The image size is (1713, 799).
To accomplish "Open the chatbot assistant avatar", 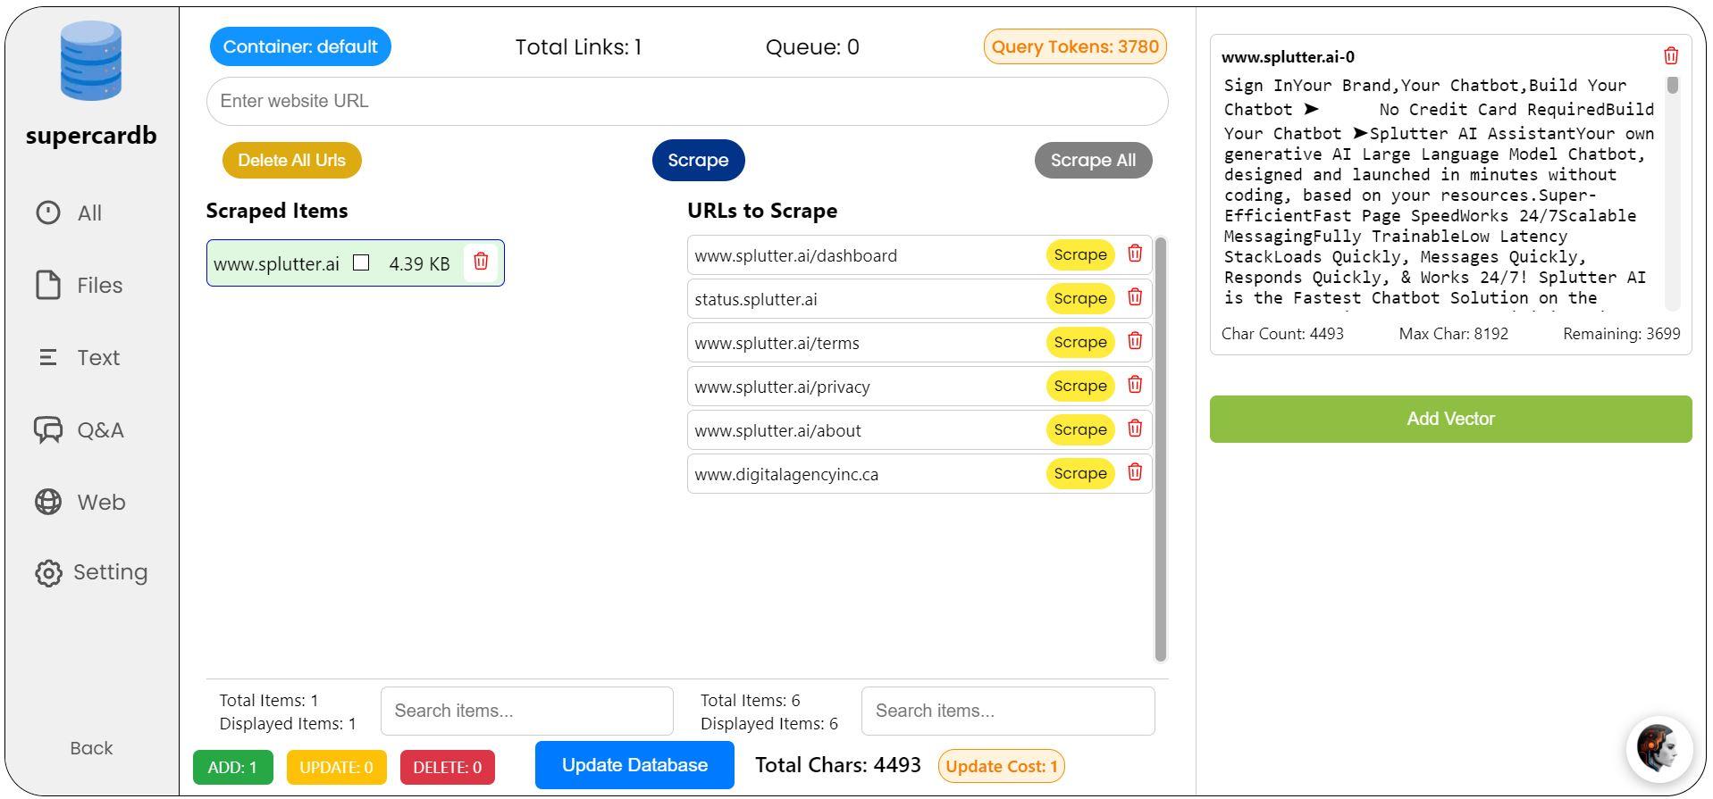I will (x=1658, y=748).
